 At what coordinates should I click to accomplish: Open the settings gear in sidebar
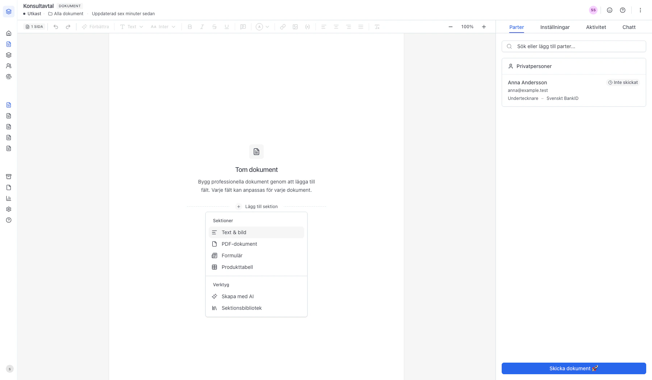[x=9, y=209]
